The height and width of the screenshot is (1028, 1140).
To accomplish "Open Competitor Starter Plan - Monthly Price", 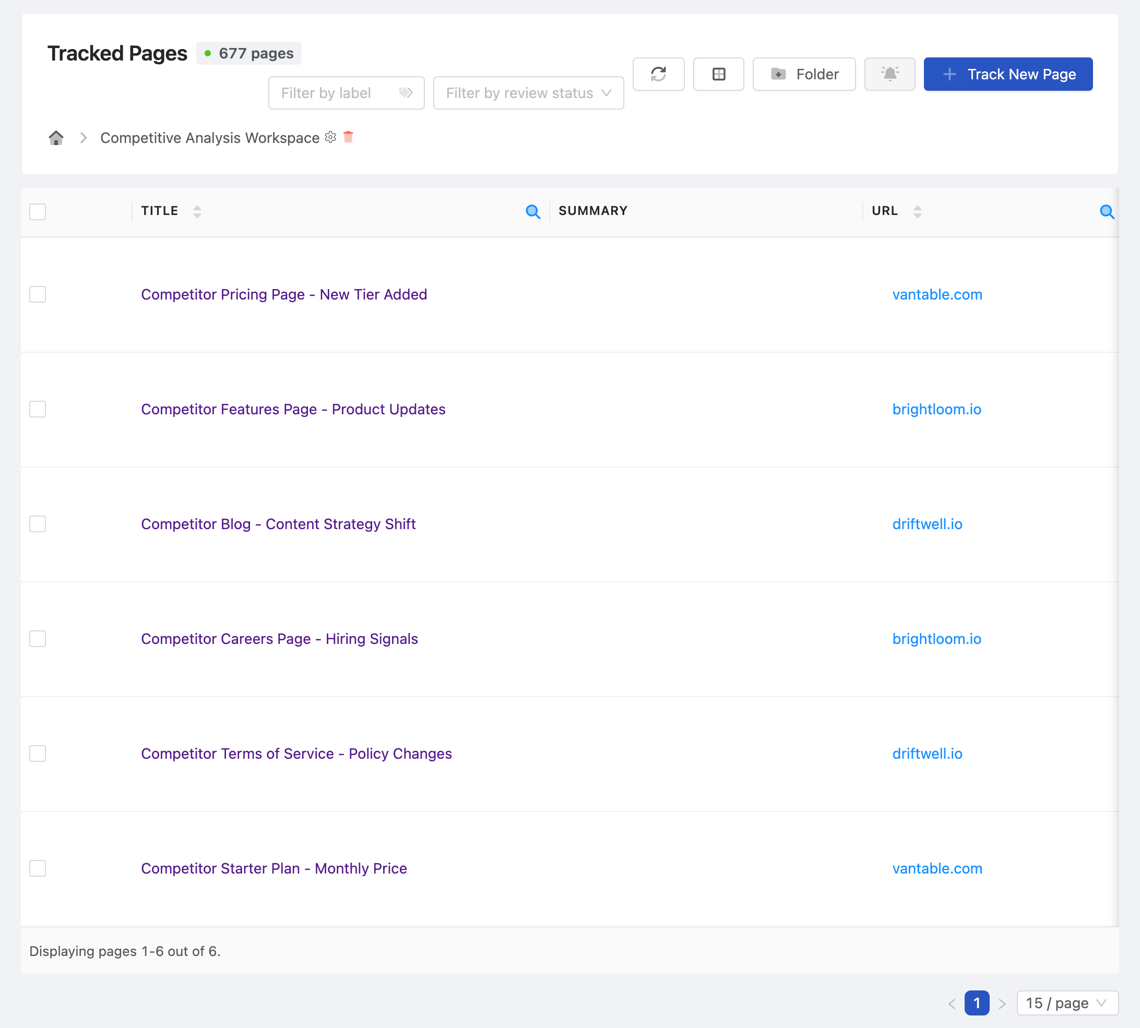I will (274, 868).
